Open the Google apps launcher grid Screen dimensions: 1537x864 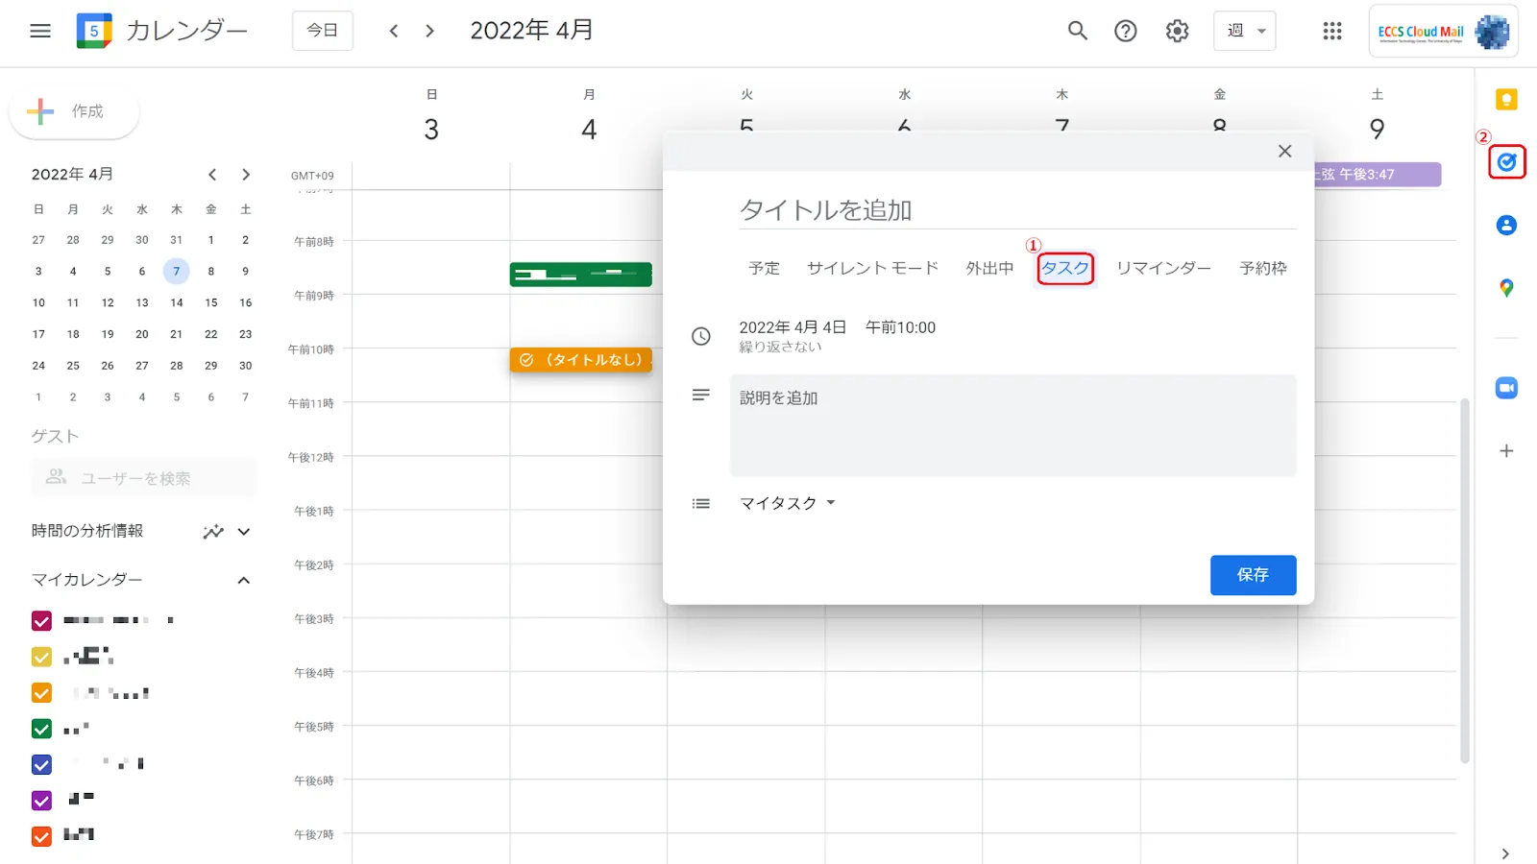coord(1331,30)
